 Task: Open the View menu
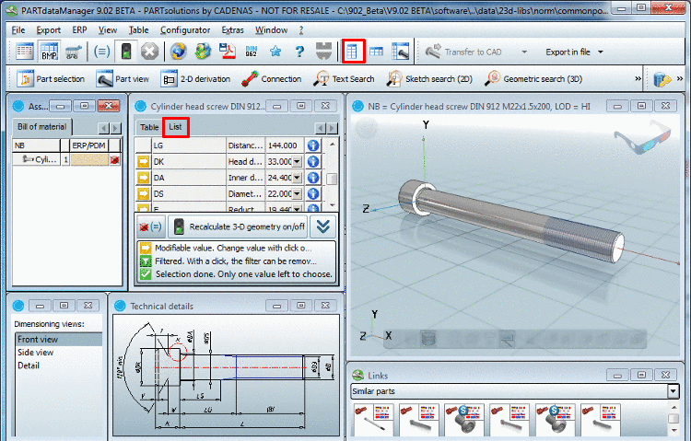pos(108,30)
